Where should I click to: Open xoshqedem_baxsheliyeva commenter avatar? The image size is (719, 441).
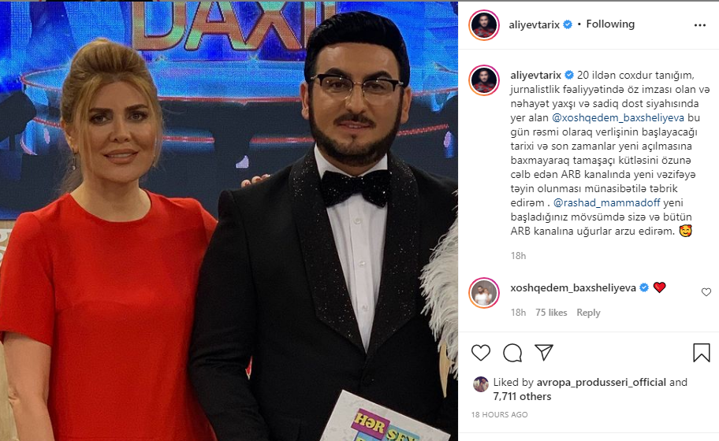[x=484, y=293]
